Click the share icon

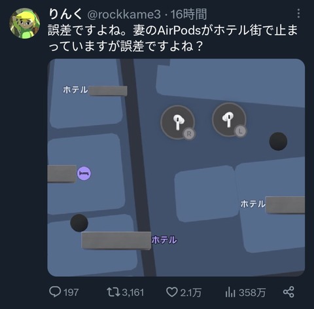click(288, 292)
